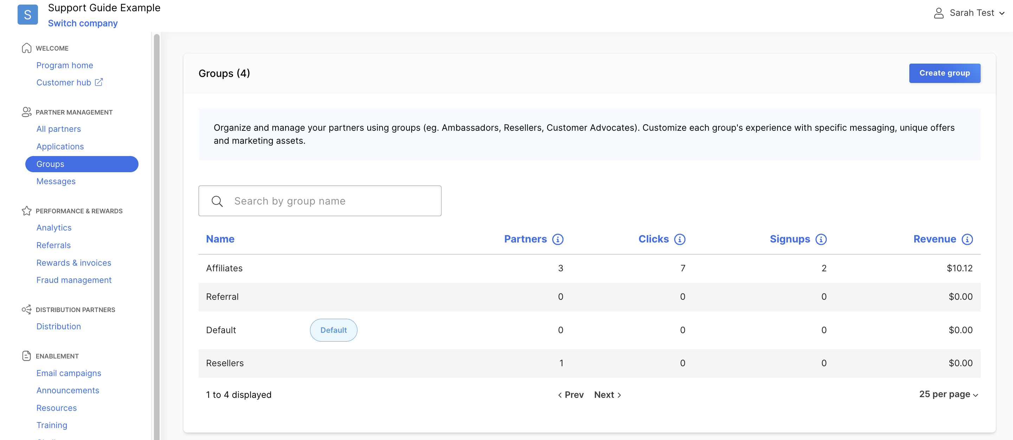Open Customer hub via external link icon
The image size is (1013, 440).
pos(99,82)
